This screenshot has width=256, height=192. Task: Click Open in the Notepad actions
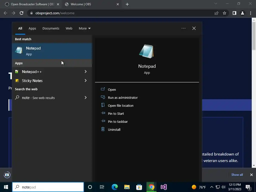pos(112,89)
